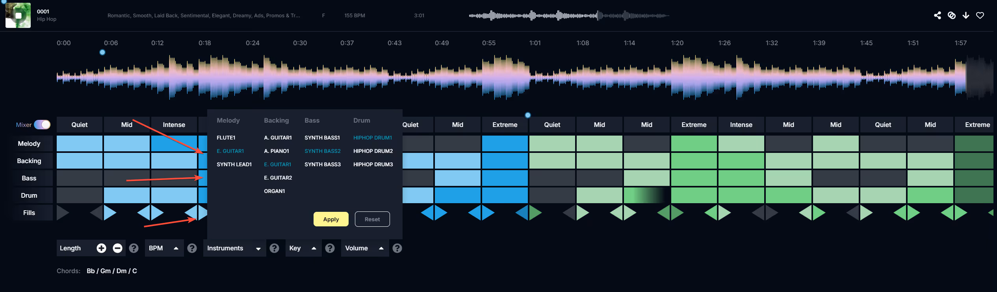Open help icon next to Instruments
This screenshot has height=292, width=997.
275,248
